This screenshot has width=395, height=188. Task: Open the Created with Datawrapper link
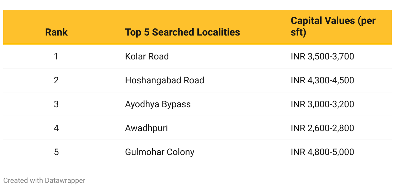(x=44, y=180)
